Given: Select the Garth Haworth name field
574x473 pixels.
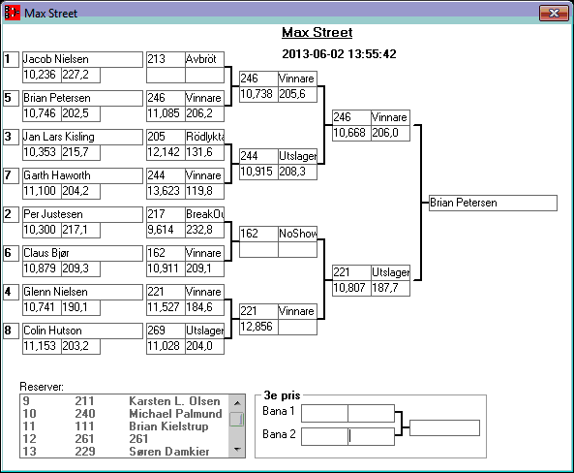Looking at the screenshot, I should click(82, 175).
